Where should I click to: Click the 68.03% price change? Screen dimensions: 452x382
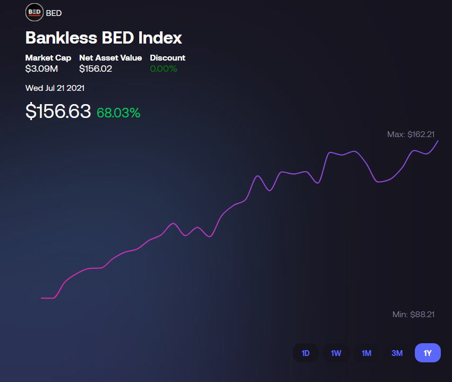(118, 113)
